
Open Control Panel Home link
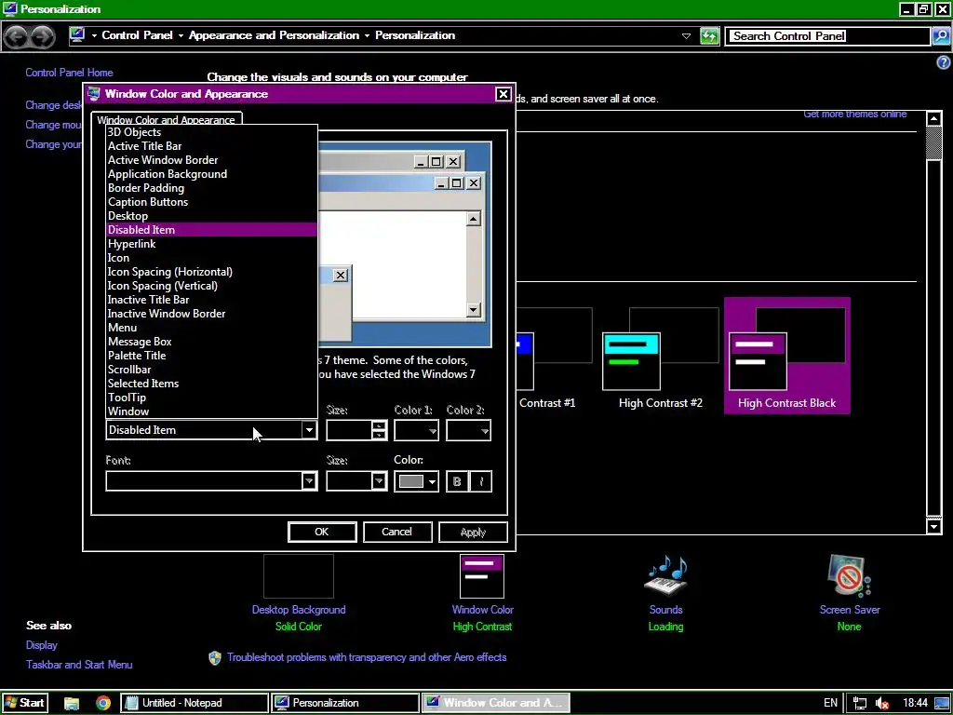click(x=69, y=73)
